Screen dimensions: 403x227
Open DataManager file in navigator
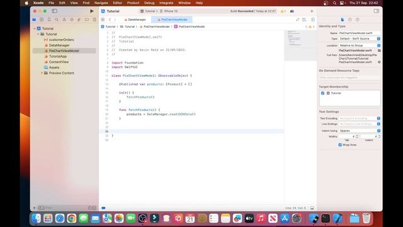point(59,45)
